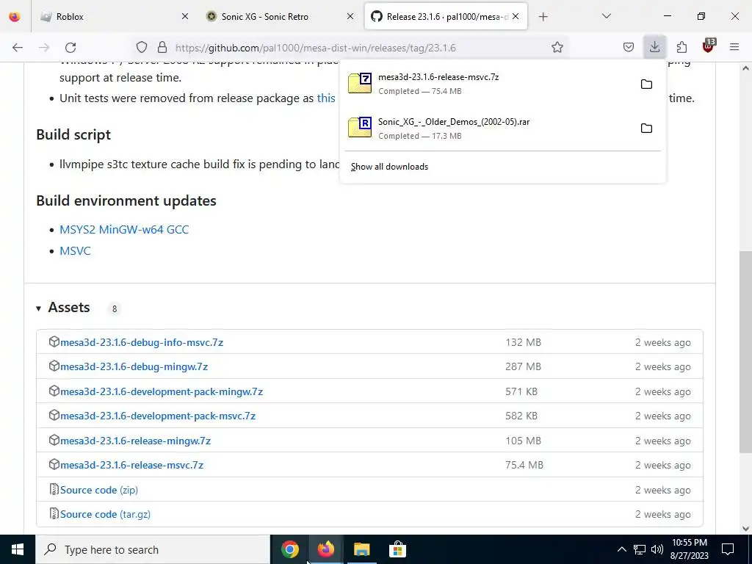Open the list all tabs dropdown

click(607, 16)
